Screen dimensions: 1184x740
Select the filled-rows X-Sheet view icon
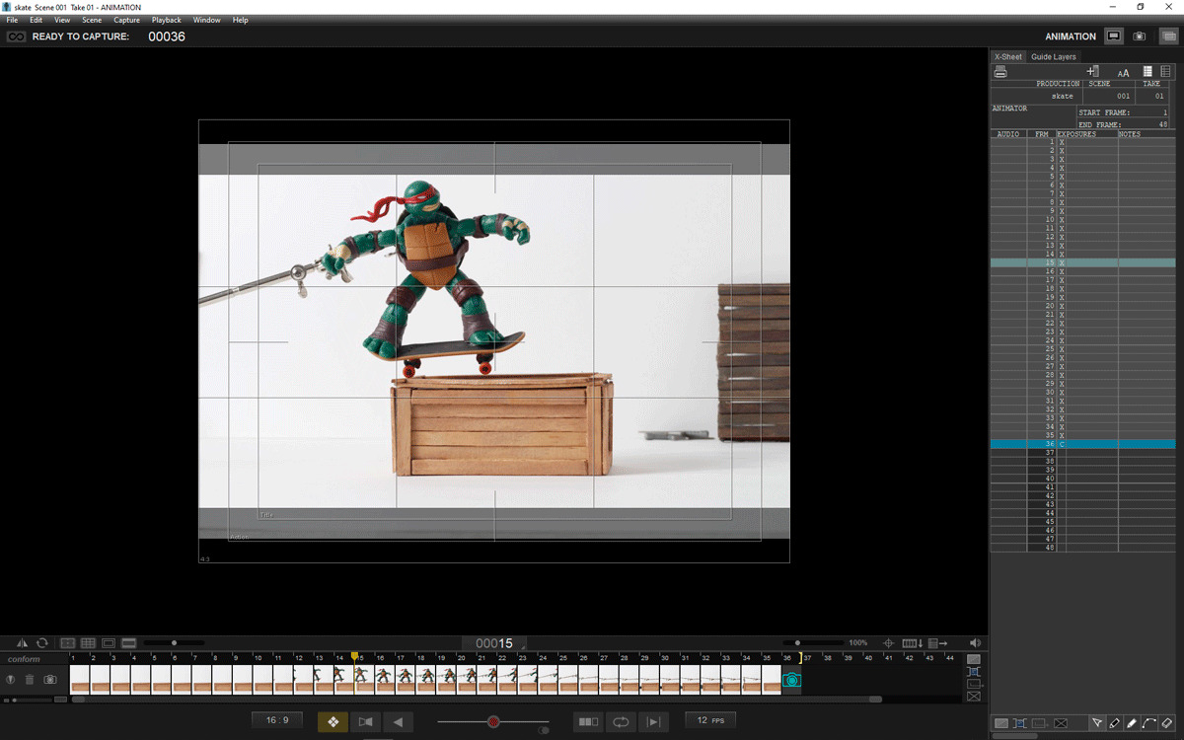1147,72
